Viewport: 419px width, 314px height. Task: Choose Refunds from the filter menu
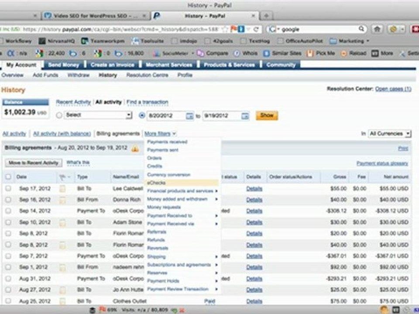coord(156,240)
